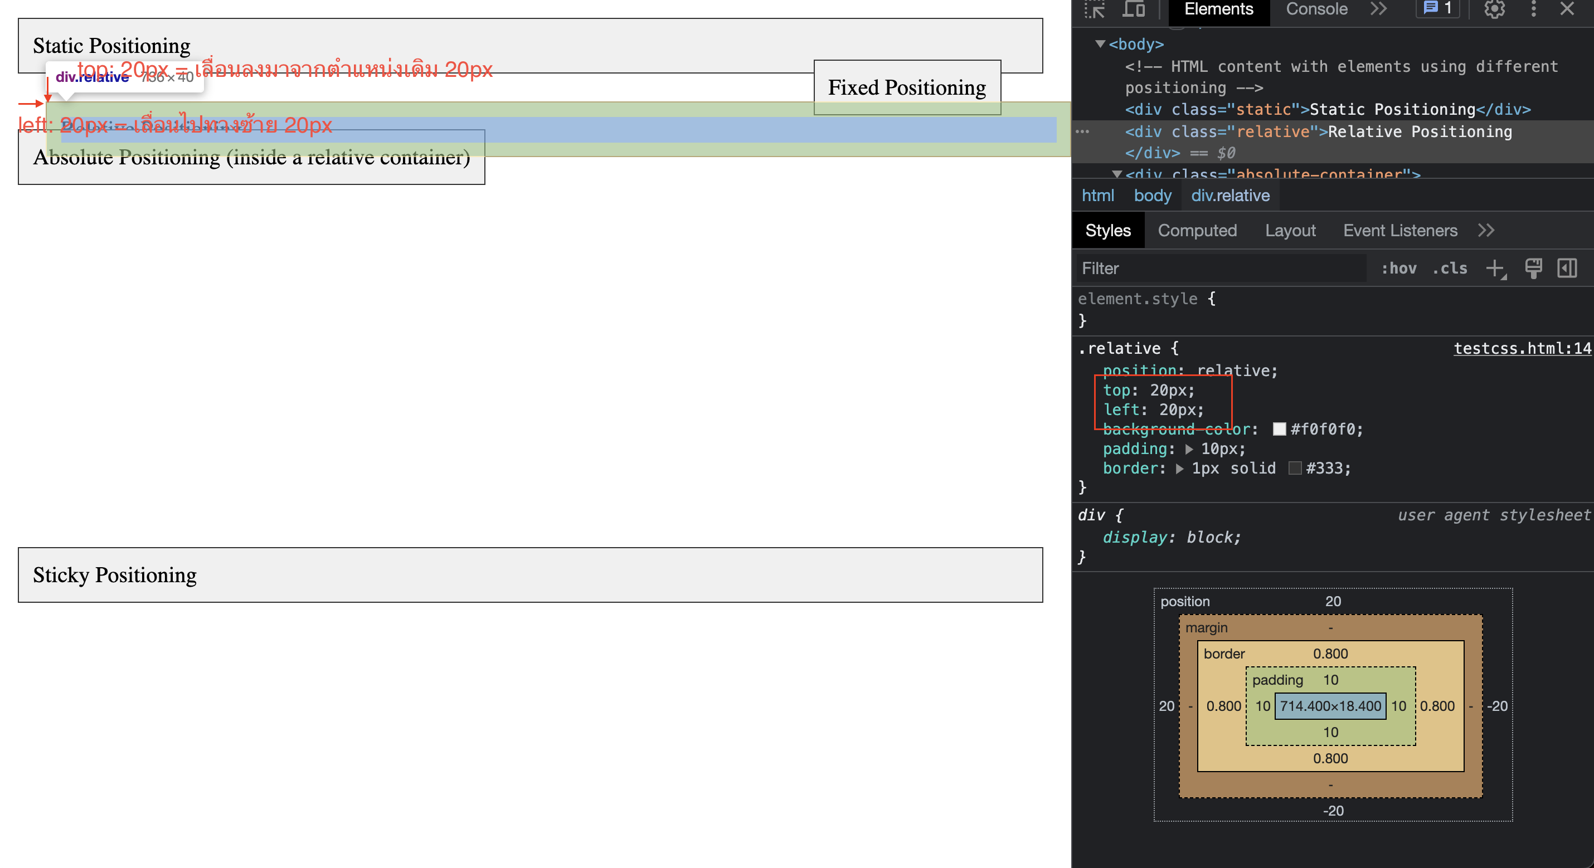Open the Event Listeners tab

click(x=1399, y=231)
